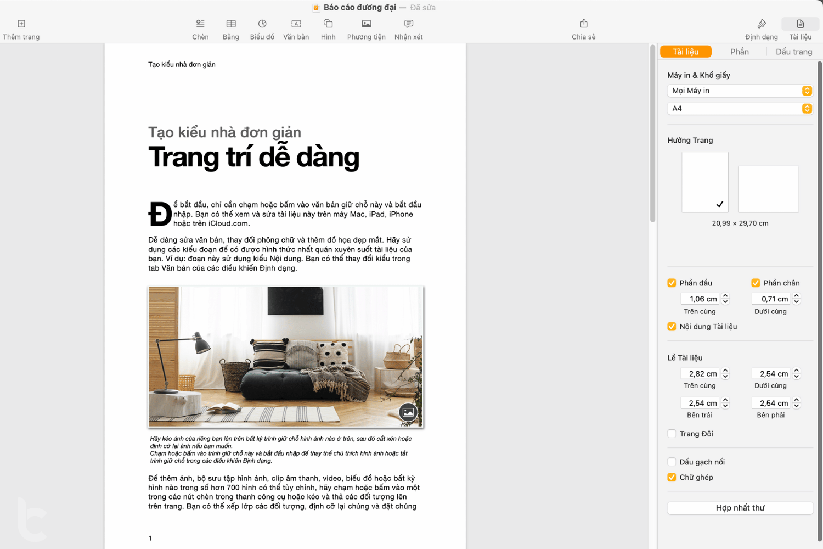This screenshot has width=823, height=549.
Task: Enable the Trang Đôi checkbox
Action: tap(672, 434)
